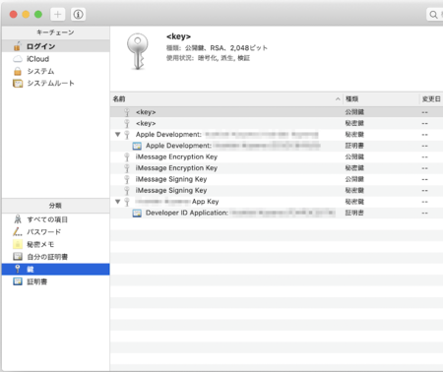Select the システムルート keychain
This screenshot has width=443, height=372.
coord(55,84)
